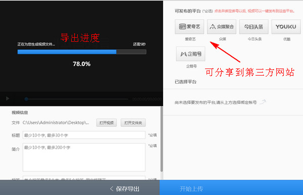Screen dimensions: 303x195
Task: Select the 企鹅号 platform button
Action: [x=190, y=54]
